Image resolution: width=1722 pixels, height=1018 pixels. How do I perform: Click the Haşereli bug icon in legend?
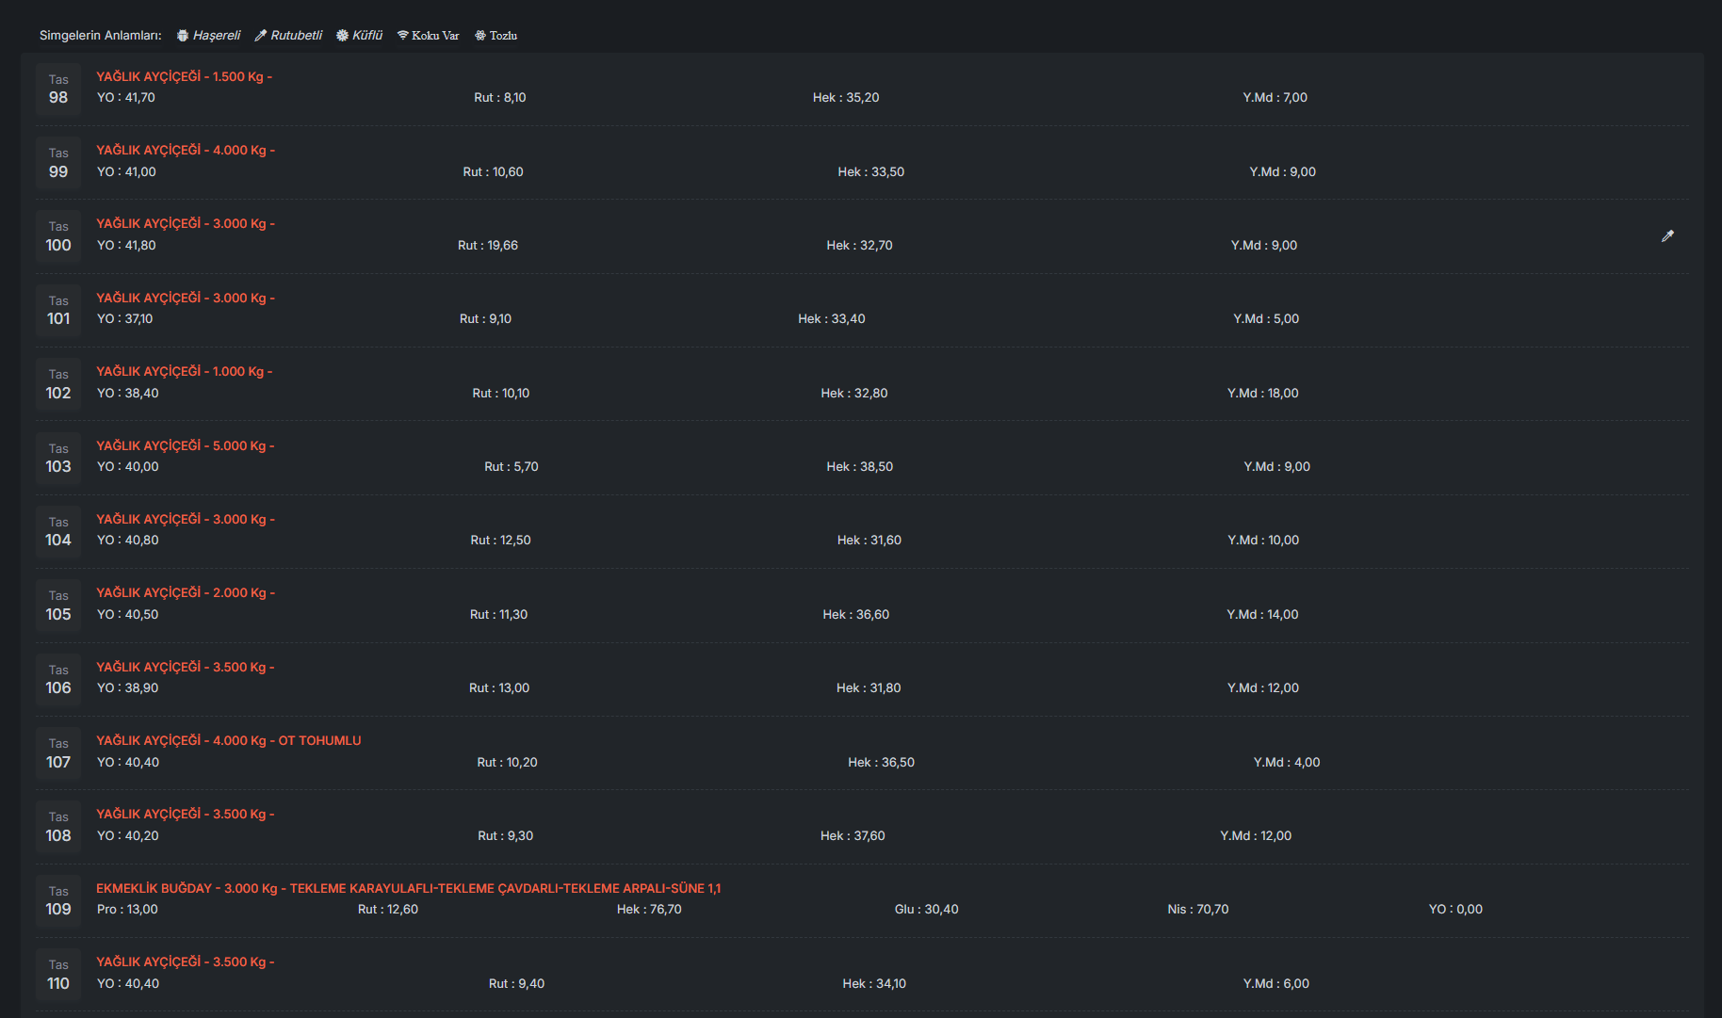(183, 36)
